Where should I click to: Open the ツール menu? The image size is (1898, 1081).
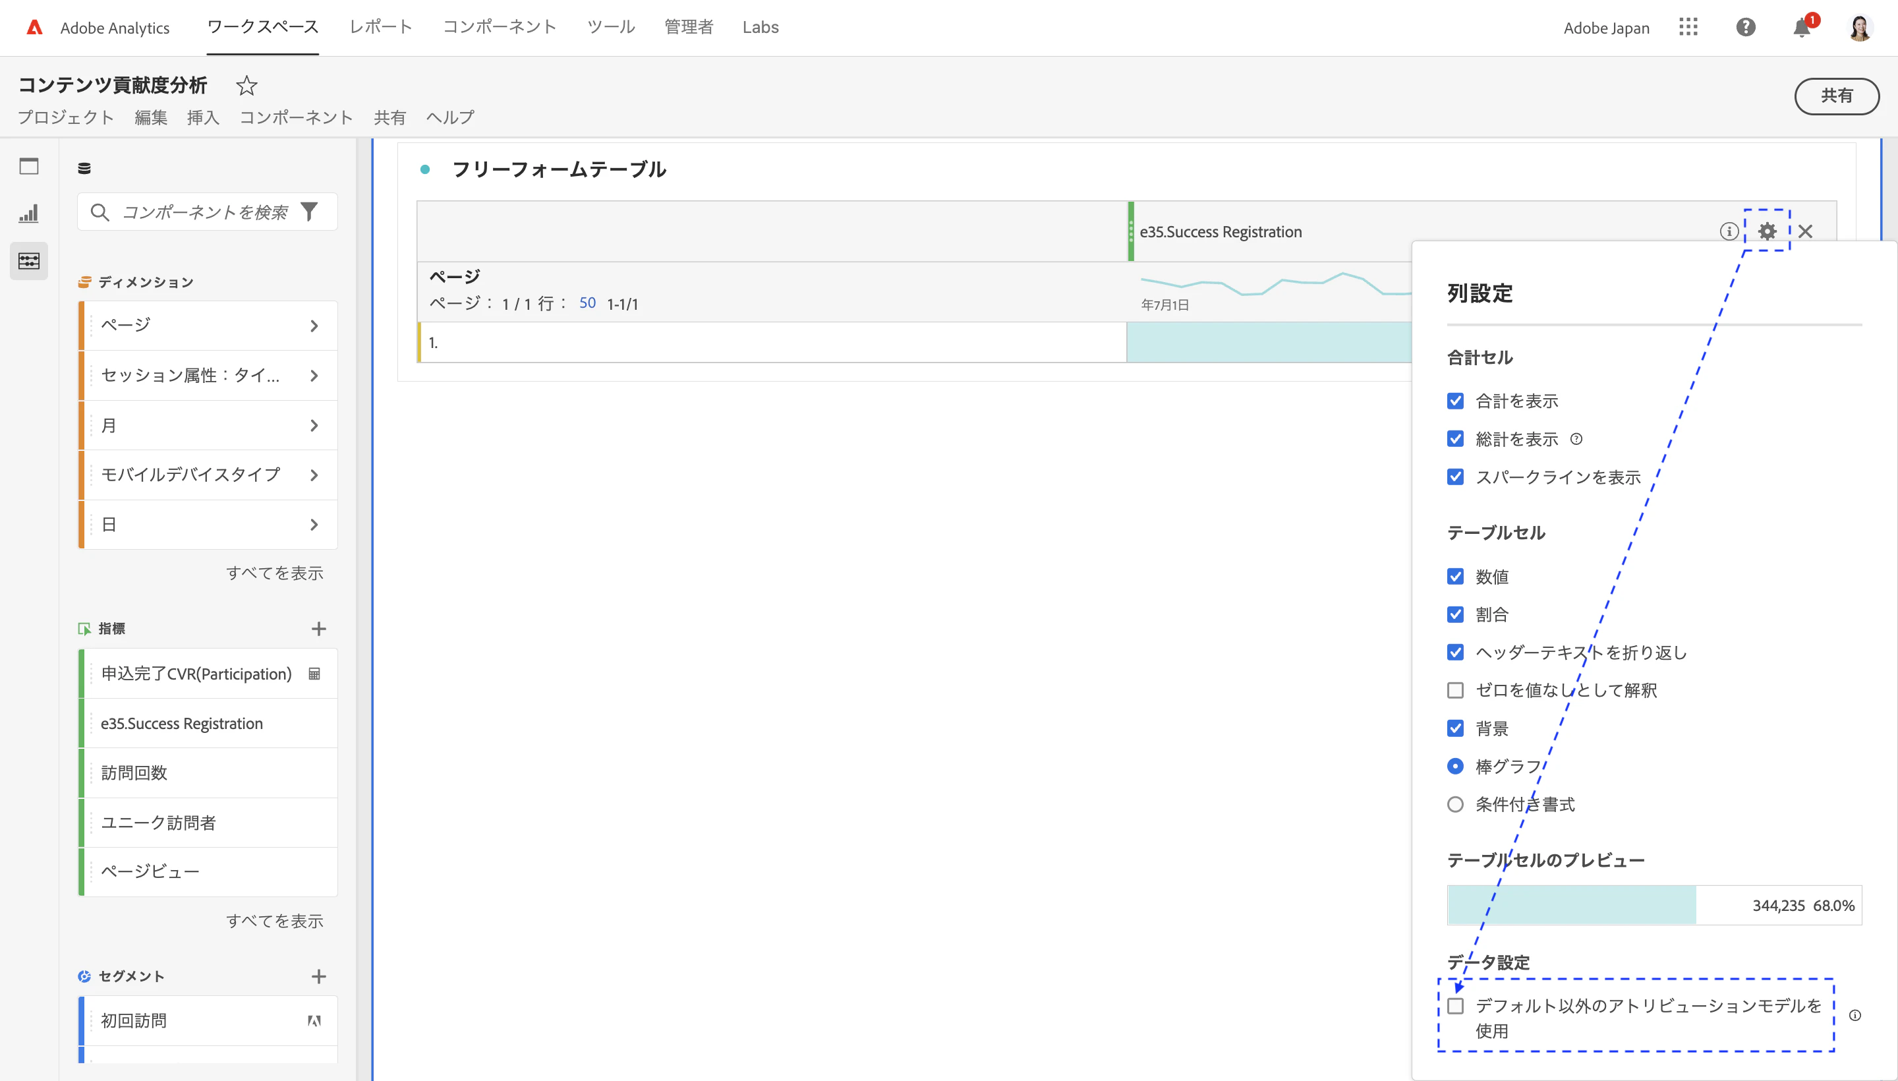pos(611,27)
